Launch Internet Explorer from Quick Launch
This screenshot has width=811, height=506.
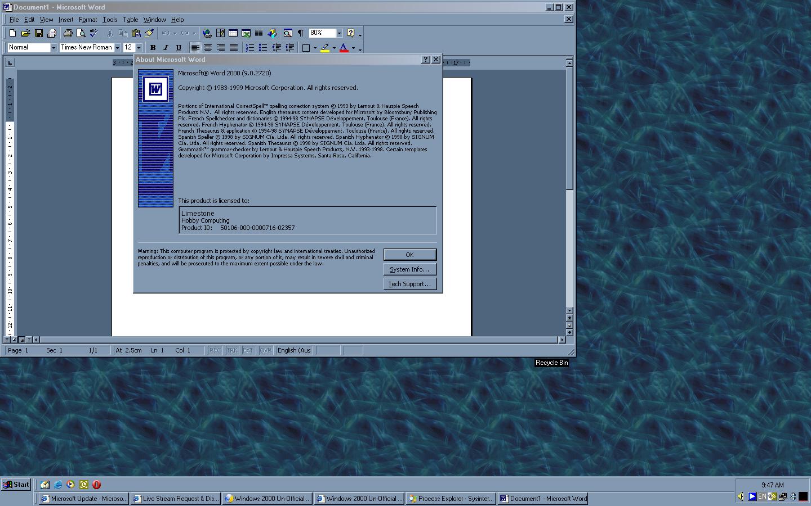point(57,485)
